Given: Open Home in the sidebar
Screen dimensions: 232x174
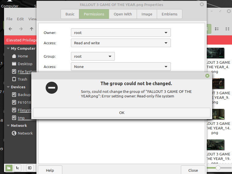Looking at the screenshot, I should 23,56.
